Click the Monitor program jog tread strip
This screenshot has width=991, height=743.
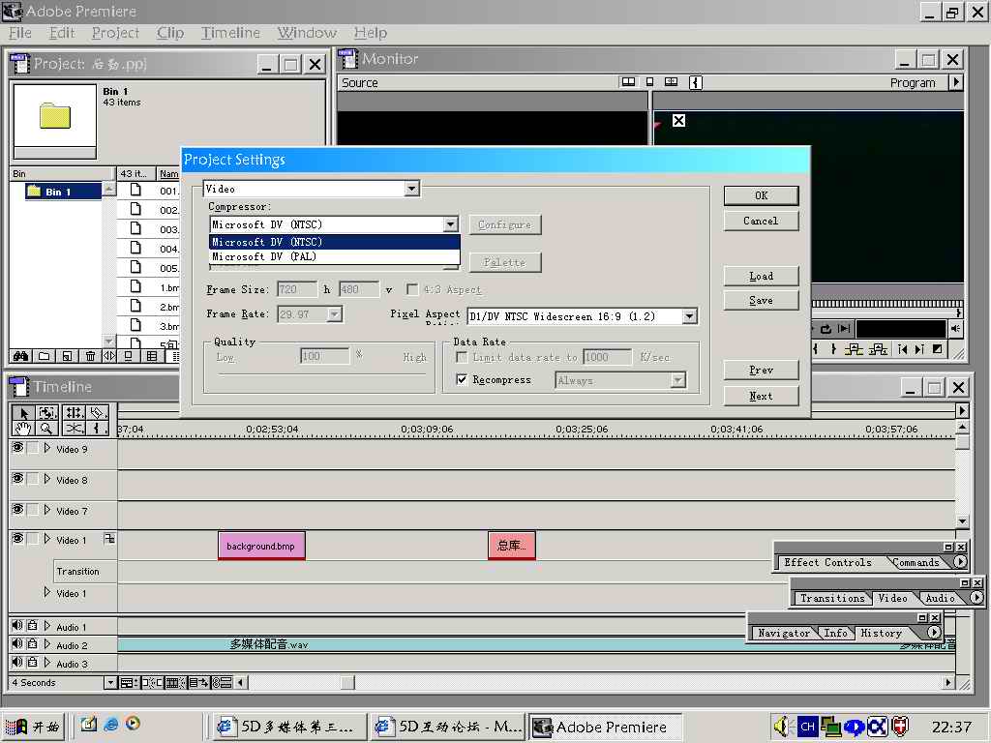pyautogui.click(x=886, y=304)
